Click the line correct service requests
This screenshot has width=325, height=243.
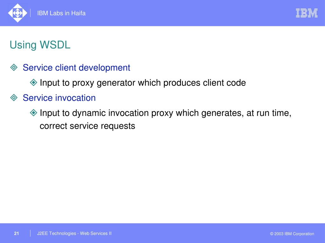(87, 126)
